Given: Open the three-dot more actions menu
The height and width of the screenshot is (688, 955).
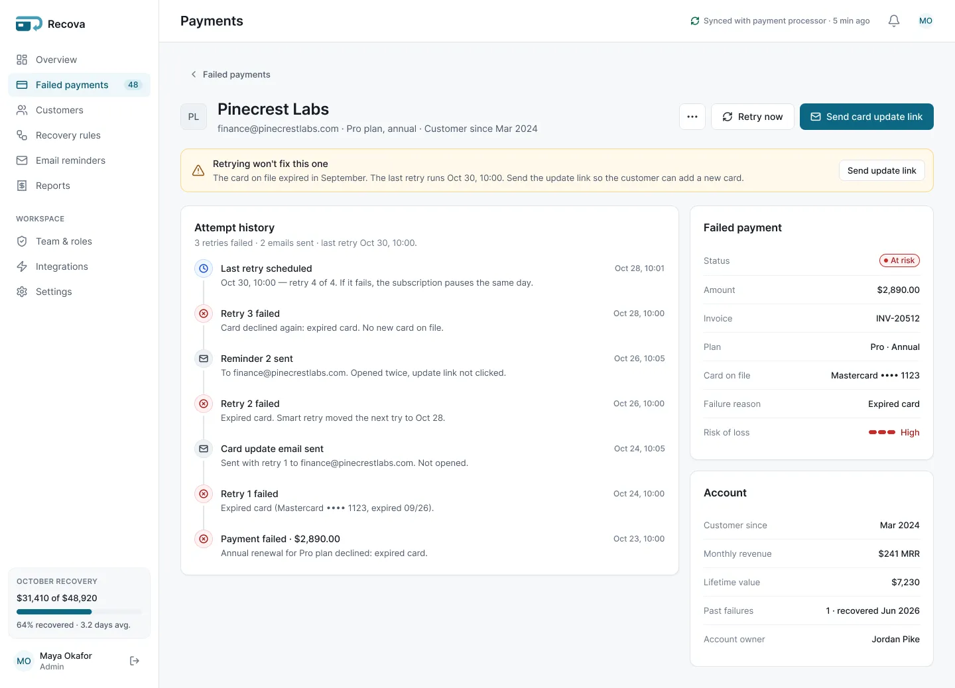Looking at the screenshot, I should tap(692, 117).
